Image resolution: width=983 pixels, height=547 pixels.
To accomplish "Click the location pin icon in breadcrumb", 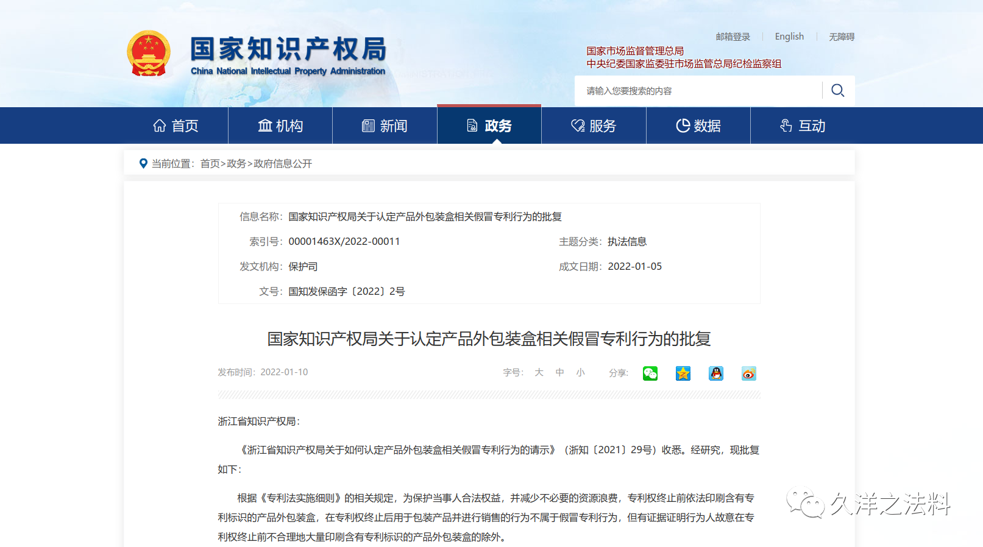I will 143,163.
